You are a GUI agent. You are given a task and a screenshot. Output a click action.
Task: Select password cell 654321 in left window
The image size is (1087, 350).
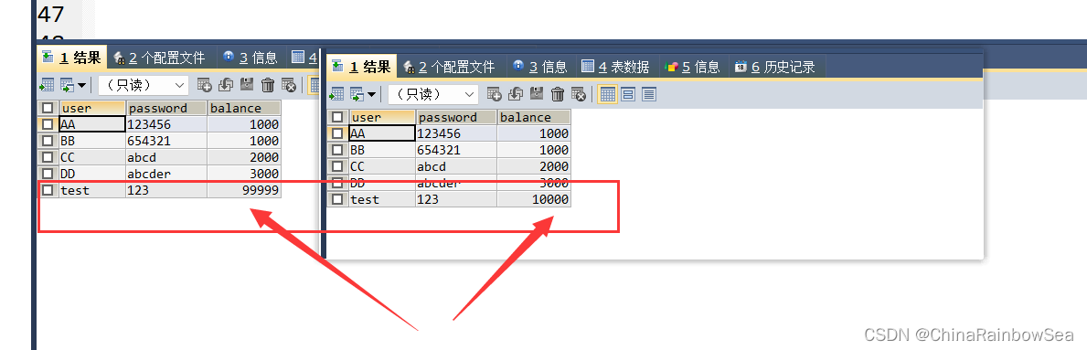coord(166,141)
